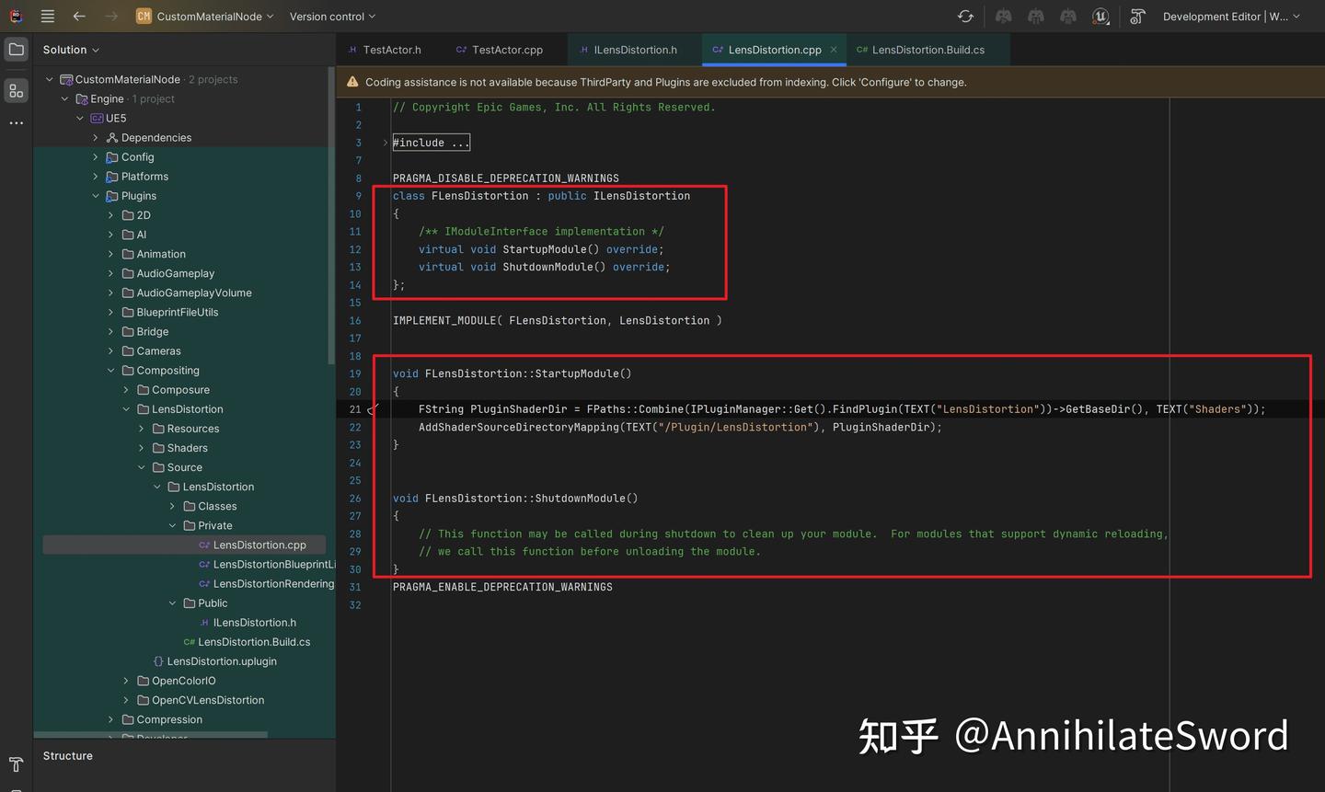Click the run settings icon beside Development Editor
The height and width of the screenshot is (792, 1325).
tap(1137, 16)
